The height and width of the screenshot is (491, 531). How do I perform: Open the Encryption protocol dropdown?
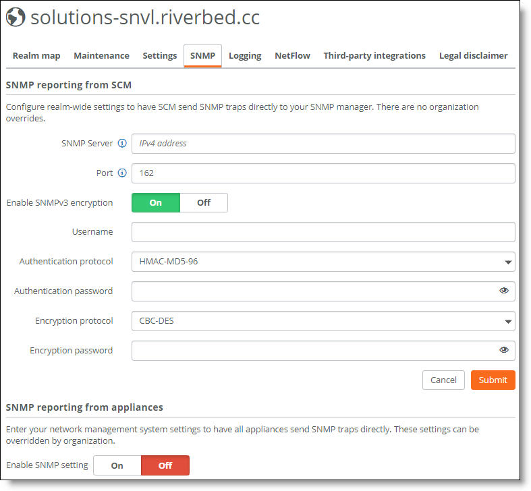click(323, 321)
